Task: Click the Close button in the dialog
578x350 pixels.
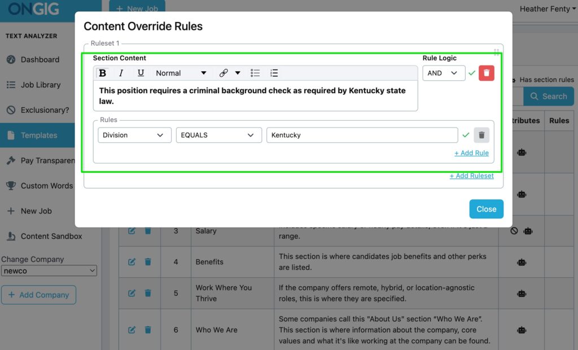Action: (486, 209)
